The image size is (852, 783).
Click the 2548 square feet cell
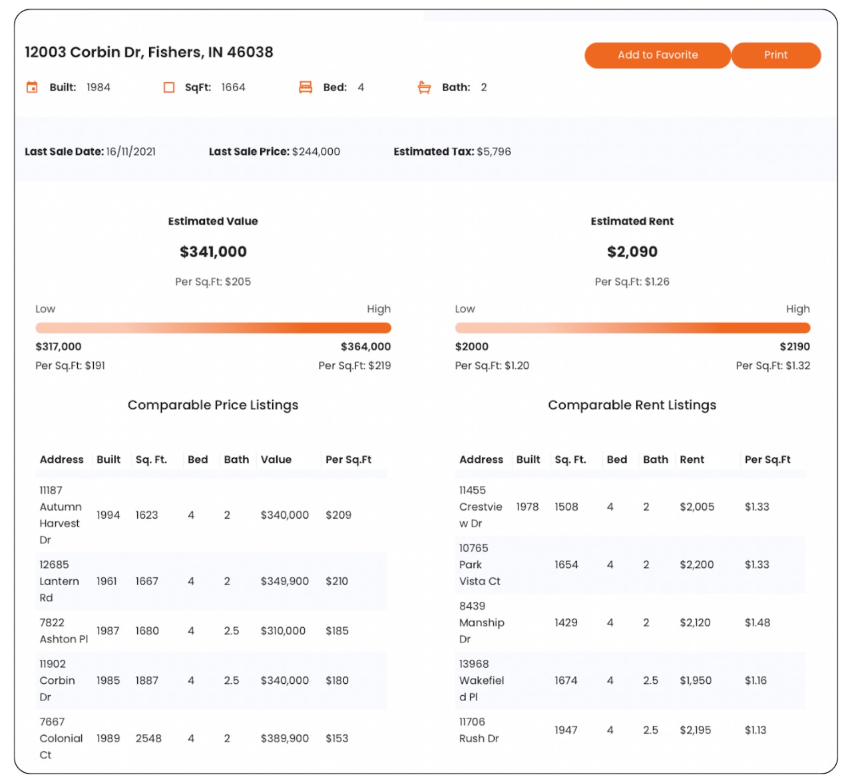click(x=148, y=738)
